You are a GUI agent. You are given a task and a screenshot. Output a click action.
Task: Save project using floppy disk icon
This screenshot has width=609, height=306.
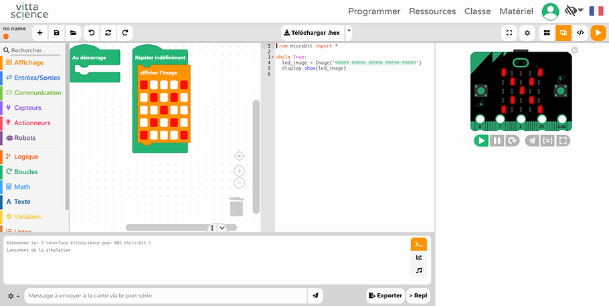pos(57,33)
